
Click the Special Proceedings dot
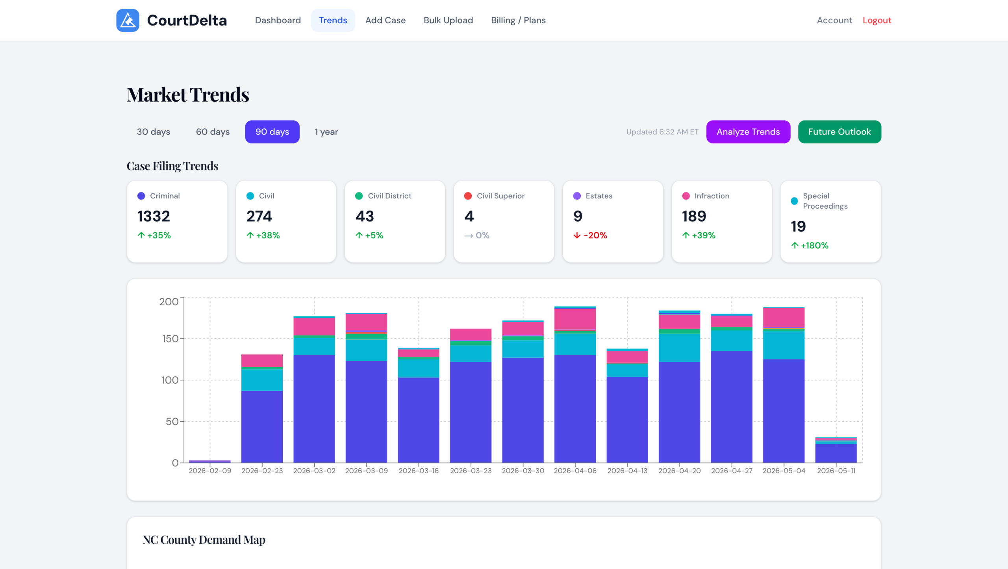[795, 201]
